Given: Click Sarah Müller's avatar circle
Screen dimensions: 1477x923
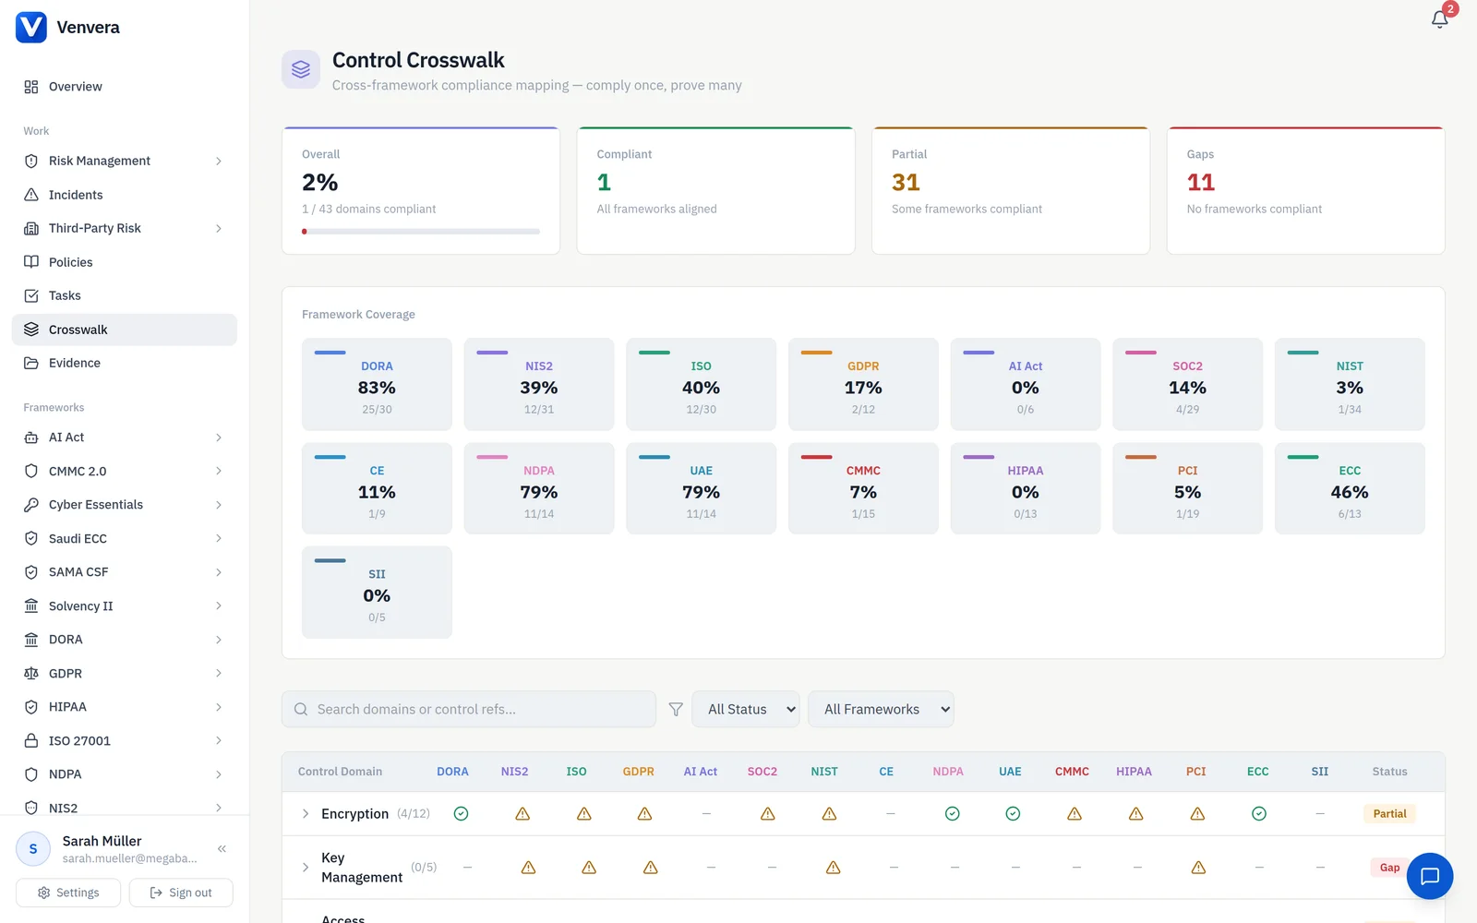Looking at the screenshot, I should (x=33, y=849).
